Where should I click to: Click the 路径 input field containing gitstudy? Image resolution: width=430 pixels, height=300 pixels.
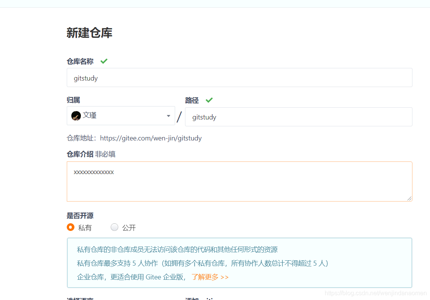[299, 117]
